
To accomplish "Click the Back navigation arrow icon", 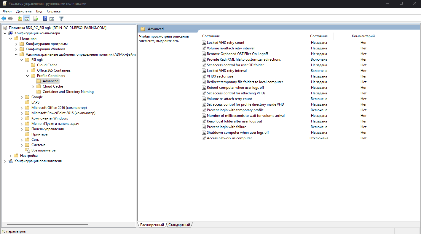I will 4,18.
